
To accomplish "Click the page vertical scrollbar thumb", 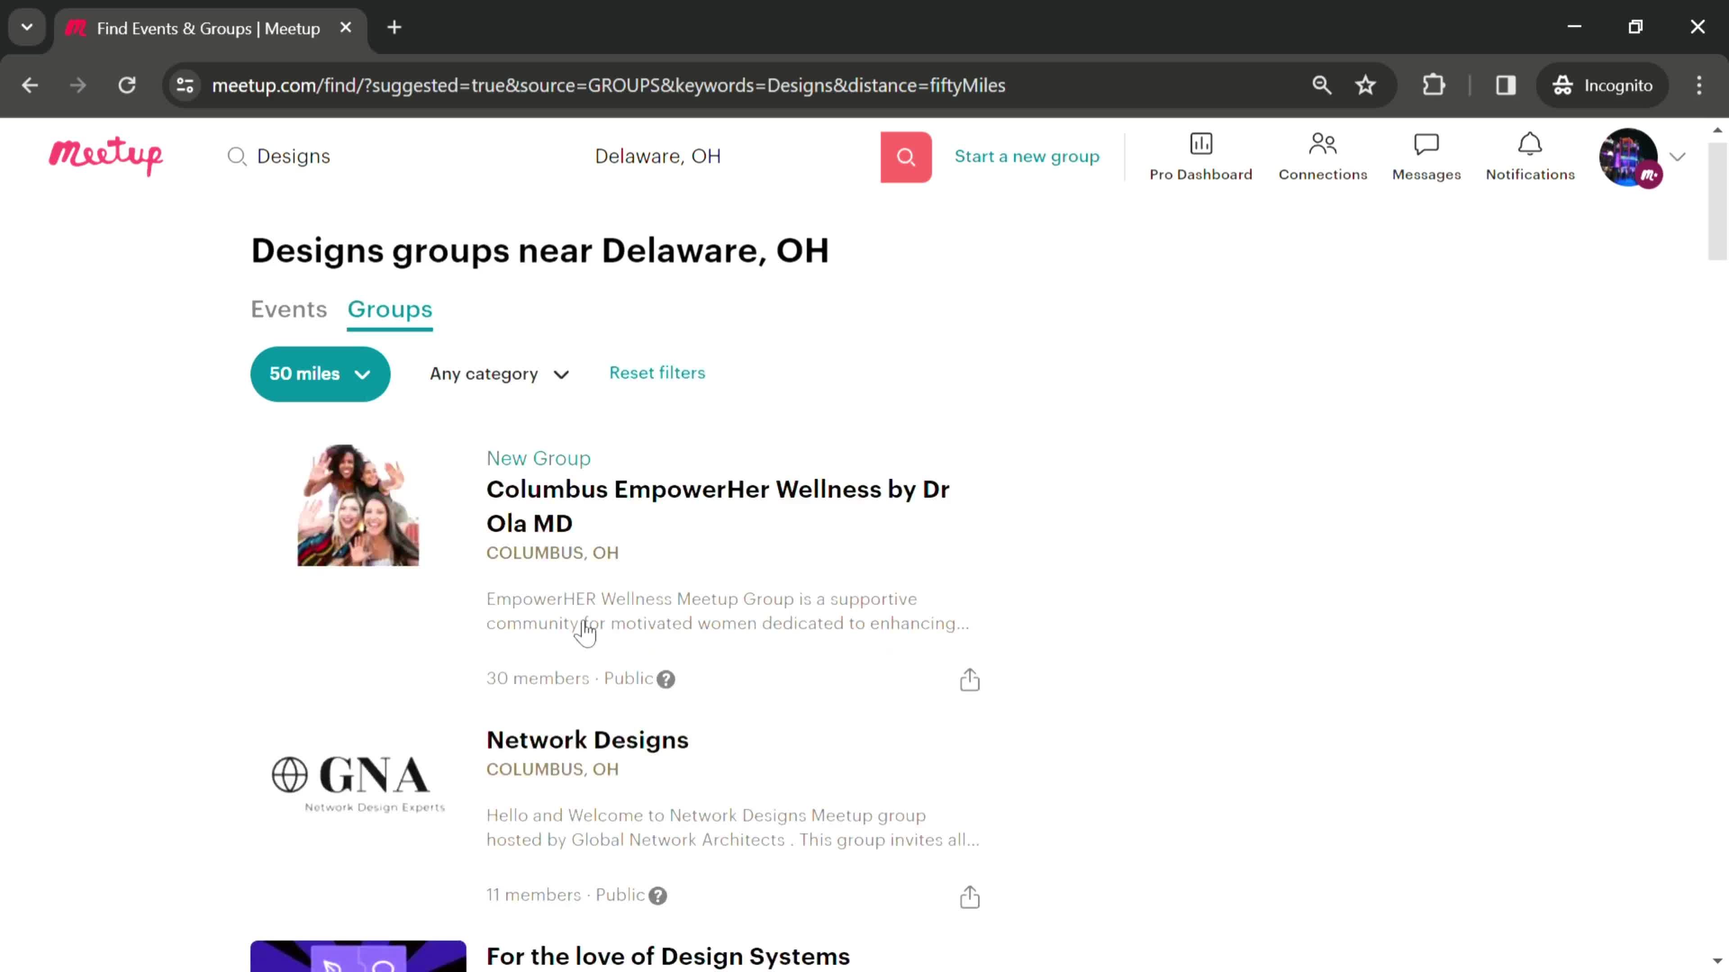I will click(1717, 201).
